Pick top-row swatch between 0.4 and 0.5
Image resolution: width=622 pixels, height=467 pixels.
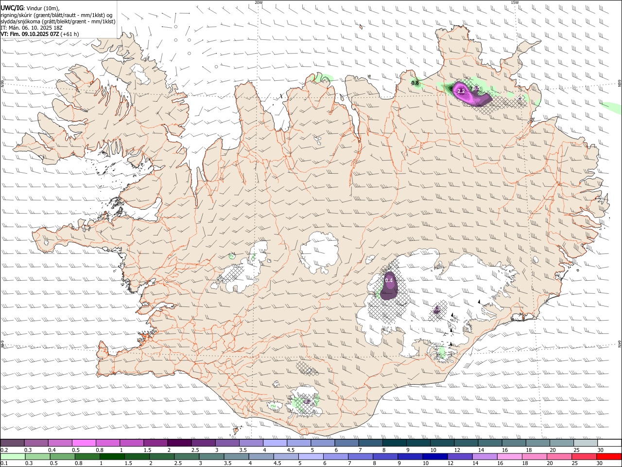[60, 443]
